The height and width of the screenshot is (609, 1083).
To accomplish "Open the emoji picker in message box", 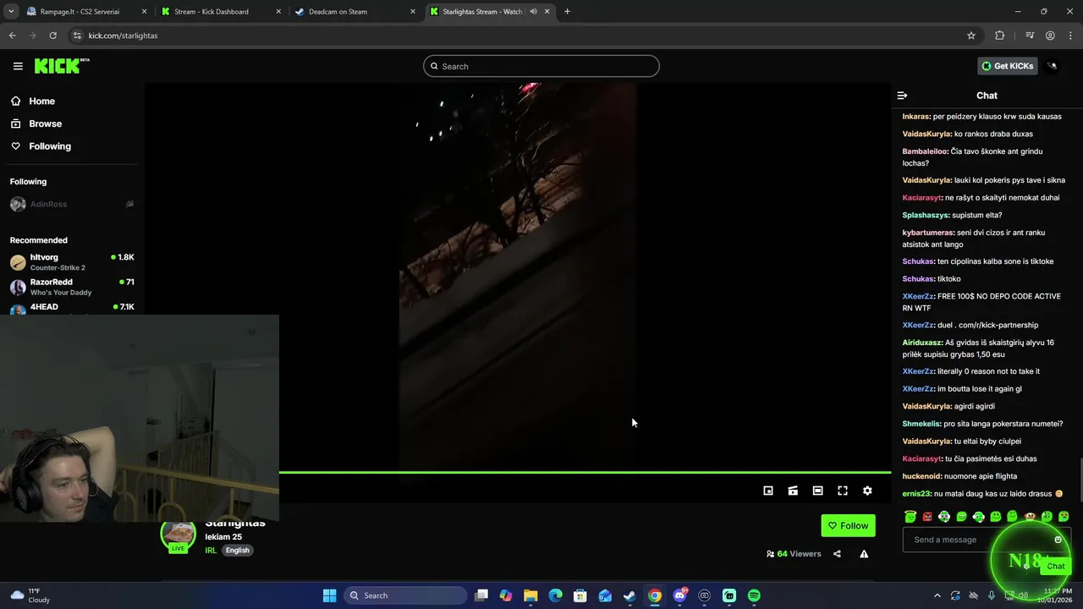I will [1058, 540].
